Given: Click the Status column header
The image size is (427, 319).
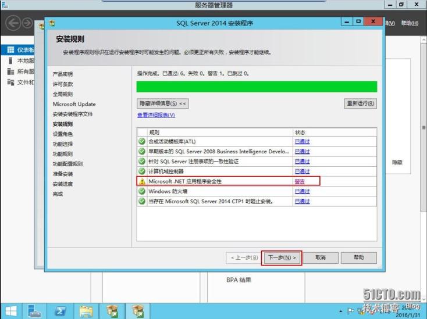Looking at the screenshot, I should tap(335, 132).
